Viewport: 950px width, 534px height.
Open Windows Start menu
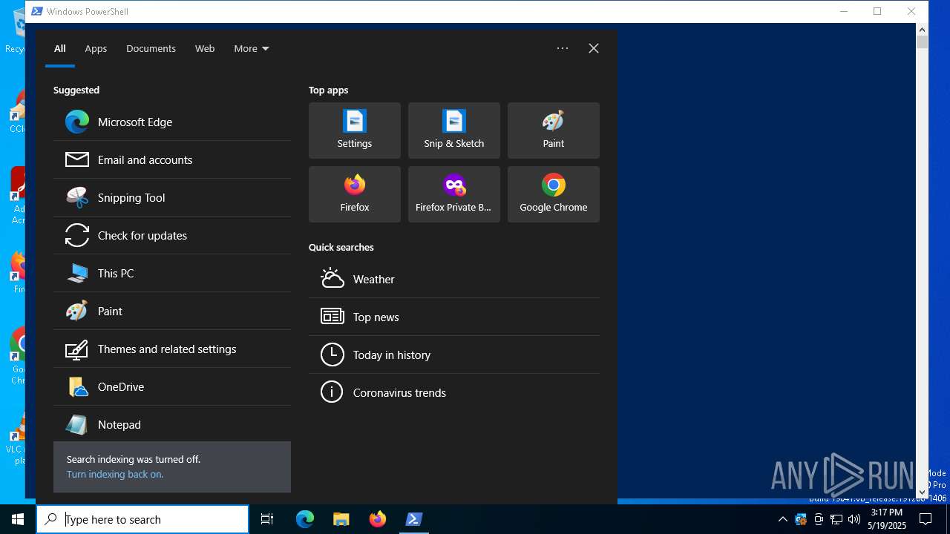tap(18, 519)
